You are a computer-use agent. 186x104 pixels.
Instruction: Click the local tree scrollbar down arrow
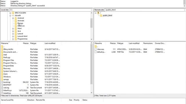(x=92, y=39)
